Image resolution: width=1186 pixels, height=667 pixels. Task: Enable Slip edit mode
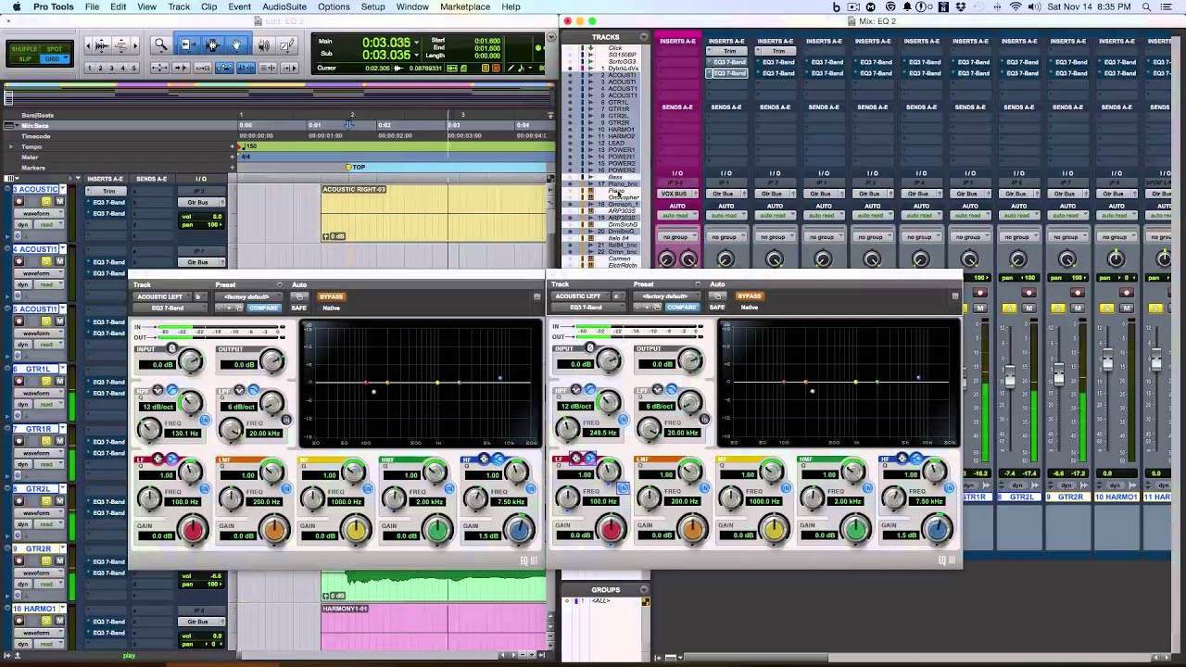point(25,58)
